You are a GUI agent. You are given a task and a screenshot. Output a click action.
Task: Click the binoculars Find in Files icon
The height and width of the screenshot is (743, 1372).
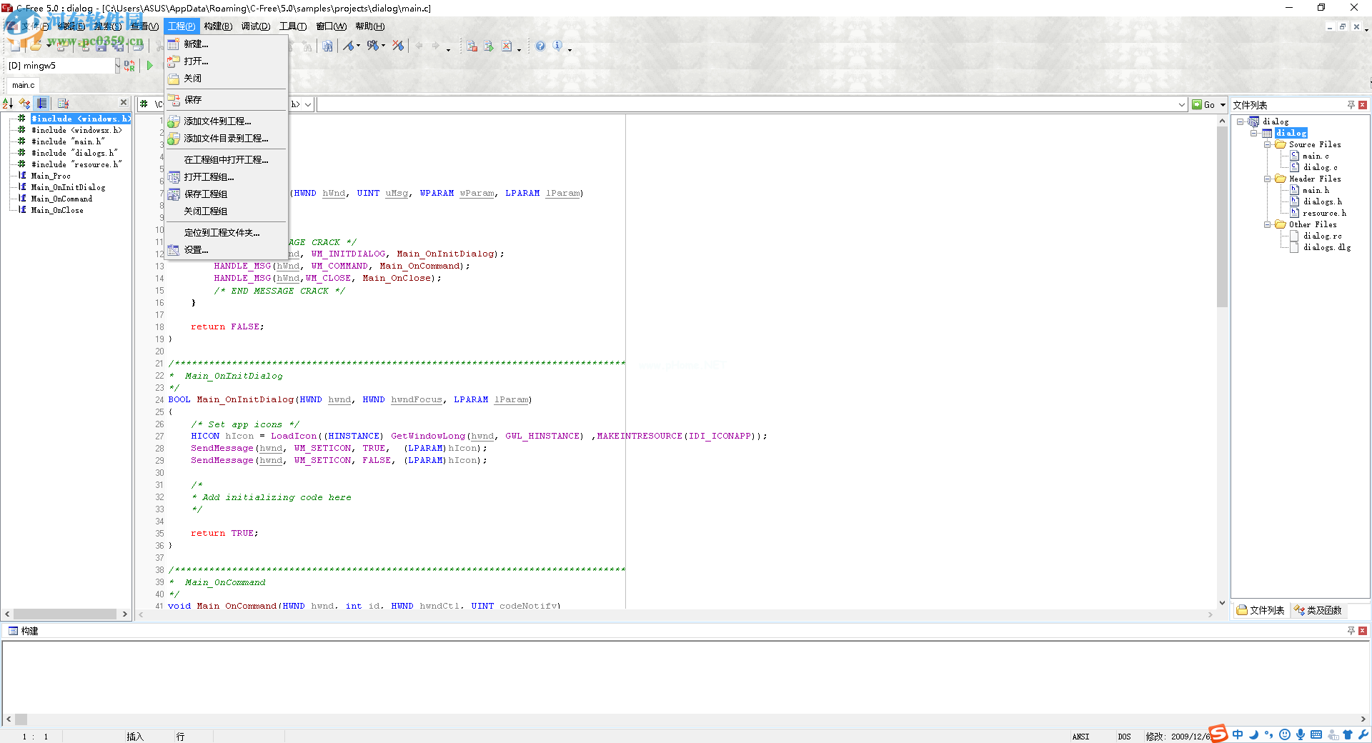(x=327, y=46)
